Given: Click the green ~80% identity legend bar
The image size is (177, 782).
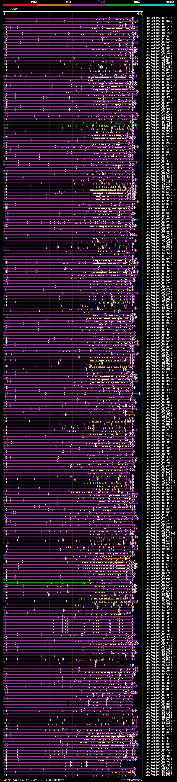Looking at the screenshot, I should click(x=123, y=5).
